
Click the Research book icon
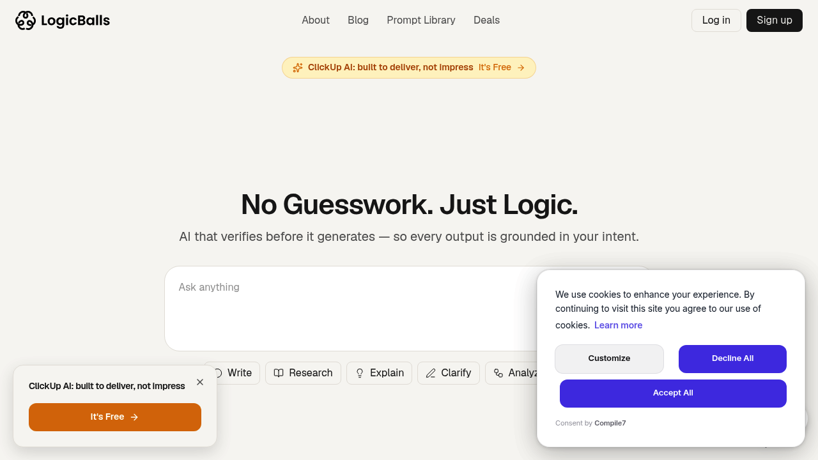pos(279,373)
